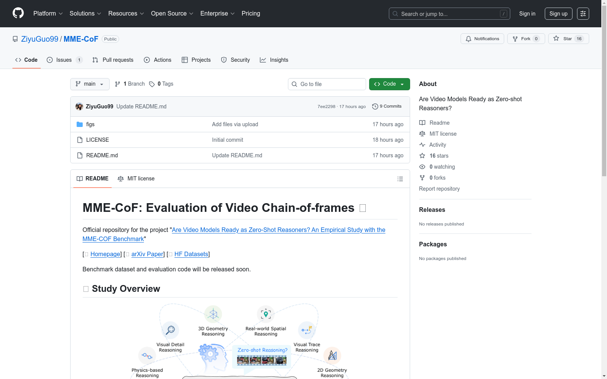Viewport: 607px width, 379px height.
Task: Open the README outline list icon
Action: (x=400, y=179)
